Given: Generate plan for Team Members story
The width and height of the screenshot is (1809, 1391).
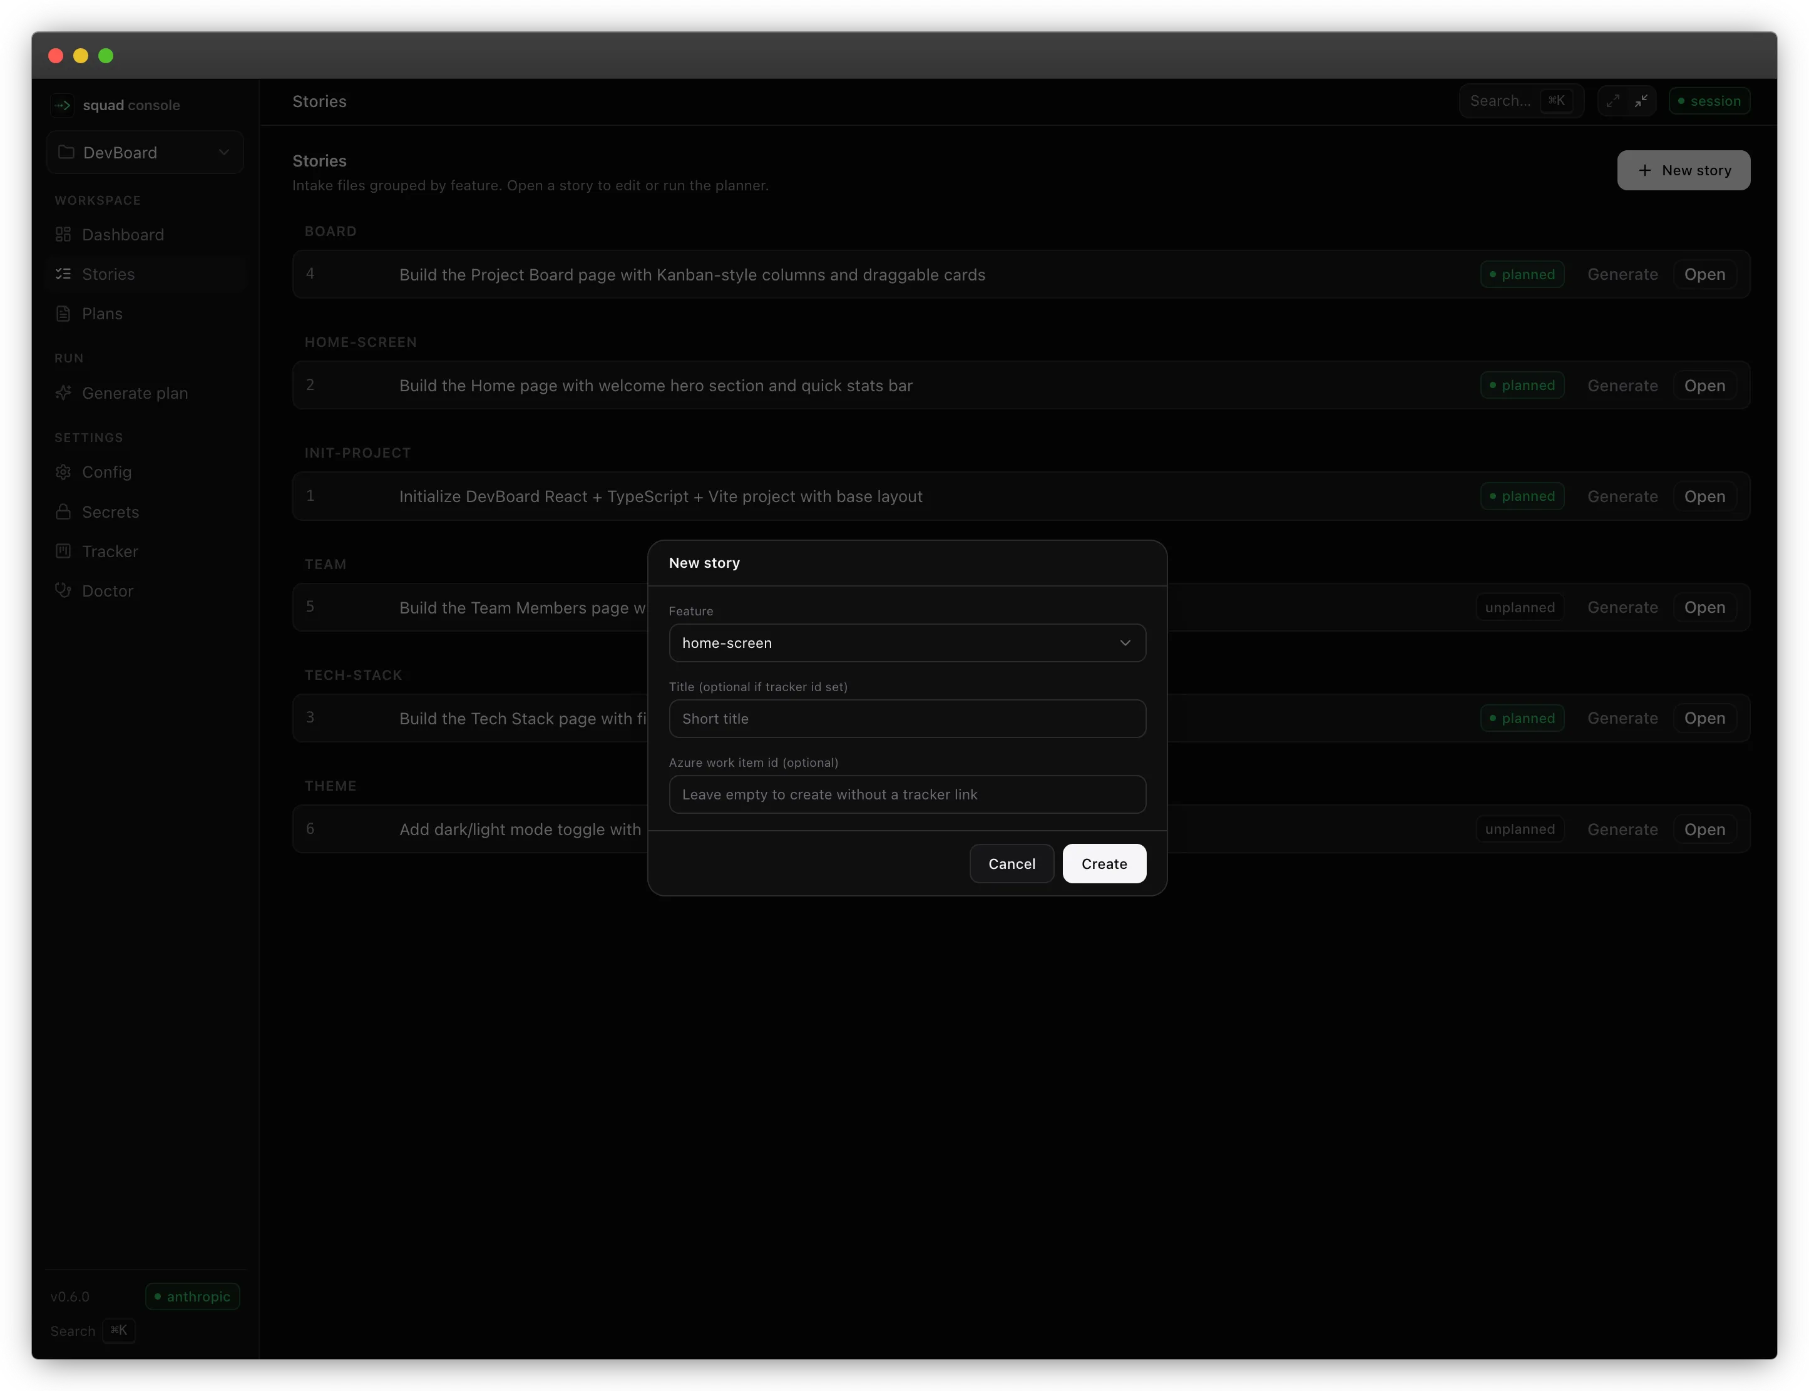Looking at the screenshot, I should (1622, 607).
